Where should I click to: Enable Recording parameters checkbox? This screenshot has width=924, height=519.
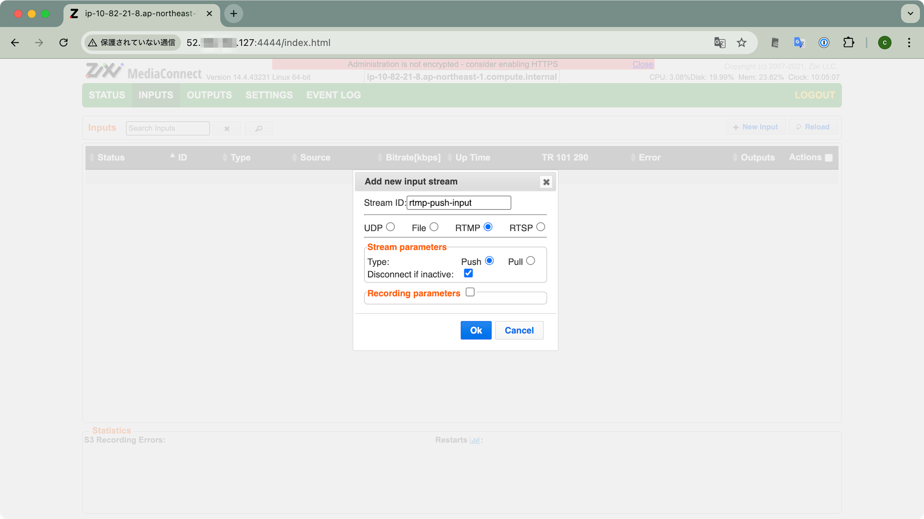pyautogui.click(x=470, y=292)
